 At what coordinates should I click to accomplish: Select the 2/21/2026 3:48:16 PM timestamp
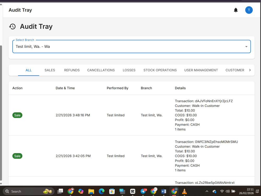(73, 115)
